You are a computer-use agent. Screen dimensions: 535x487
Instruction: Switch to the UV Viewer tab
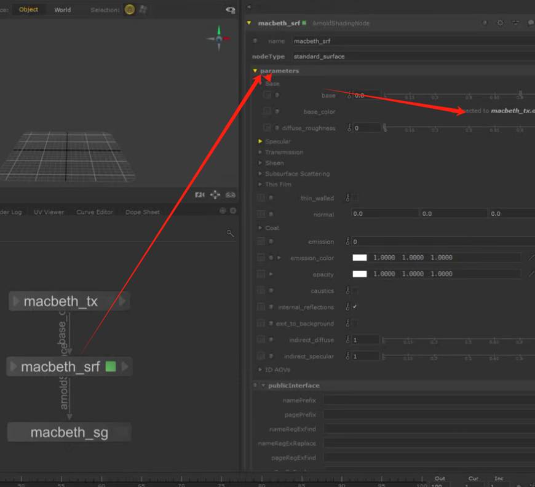(49, 212)
